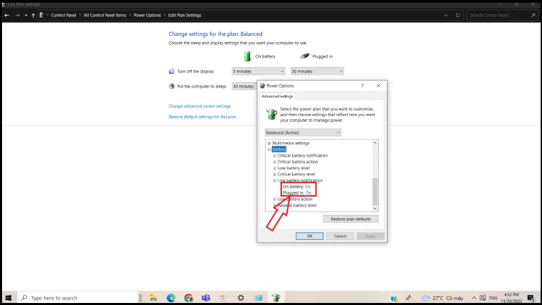Open Microsoft Edge from the taskbar
The height and width of the screenshot is (305, 542).
coord(171,298)
